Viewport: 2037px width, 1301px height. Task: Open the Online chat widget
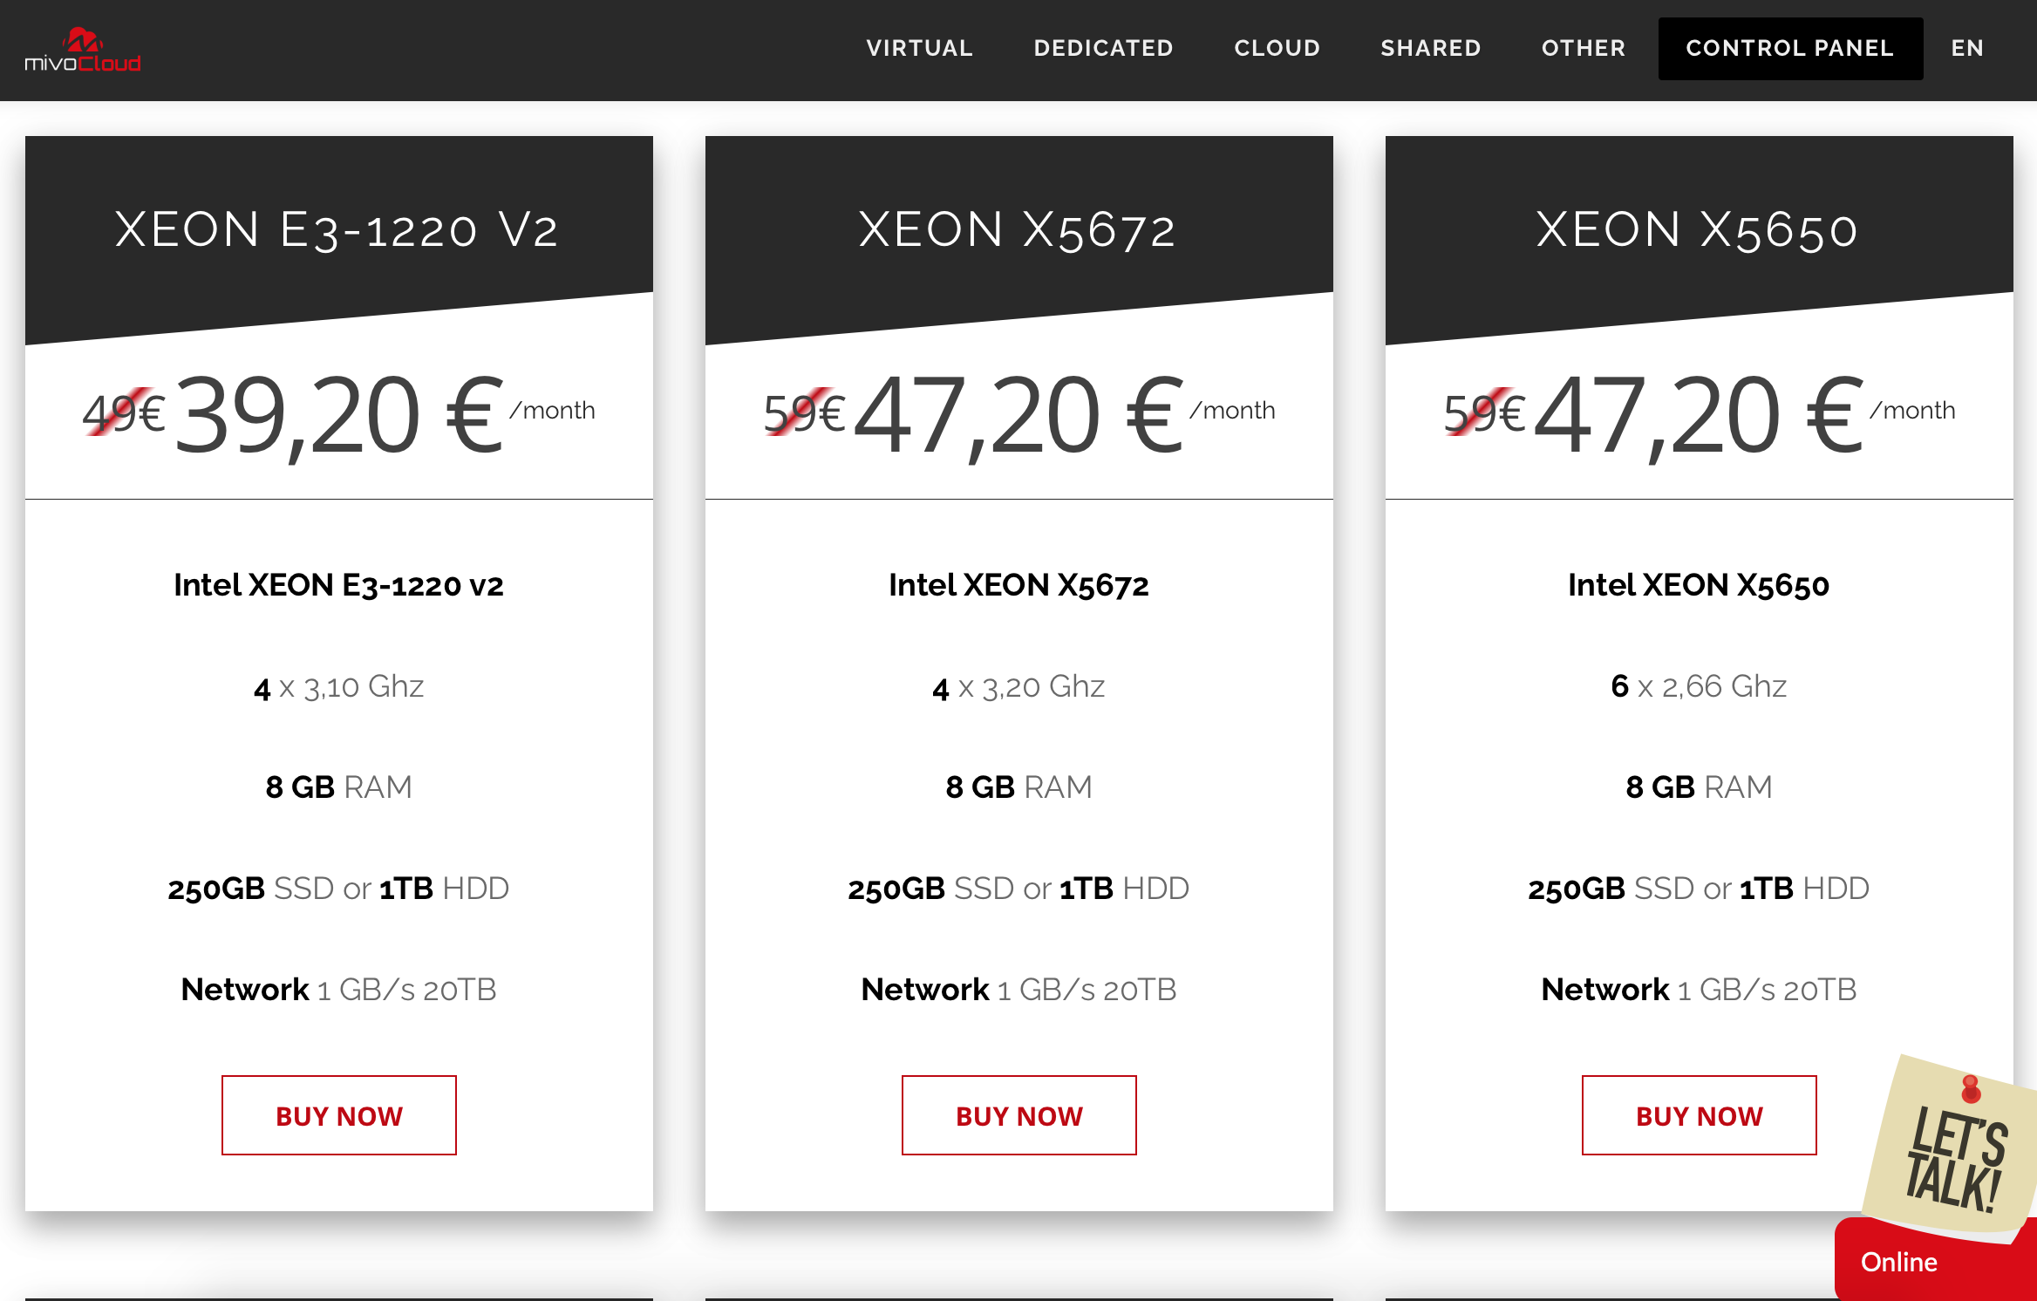[1901, 1263]
